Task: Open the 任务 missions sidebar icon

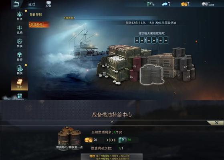Action: pyautogui.click(x=20, y=16)
